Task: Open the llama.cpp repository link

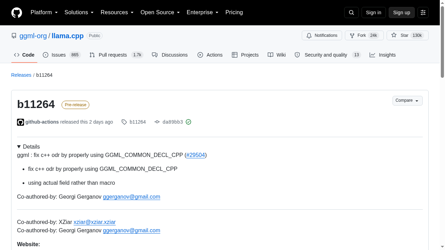Action: (67, 36)
